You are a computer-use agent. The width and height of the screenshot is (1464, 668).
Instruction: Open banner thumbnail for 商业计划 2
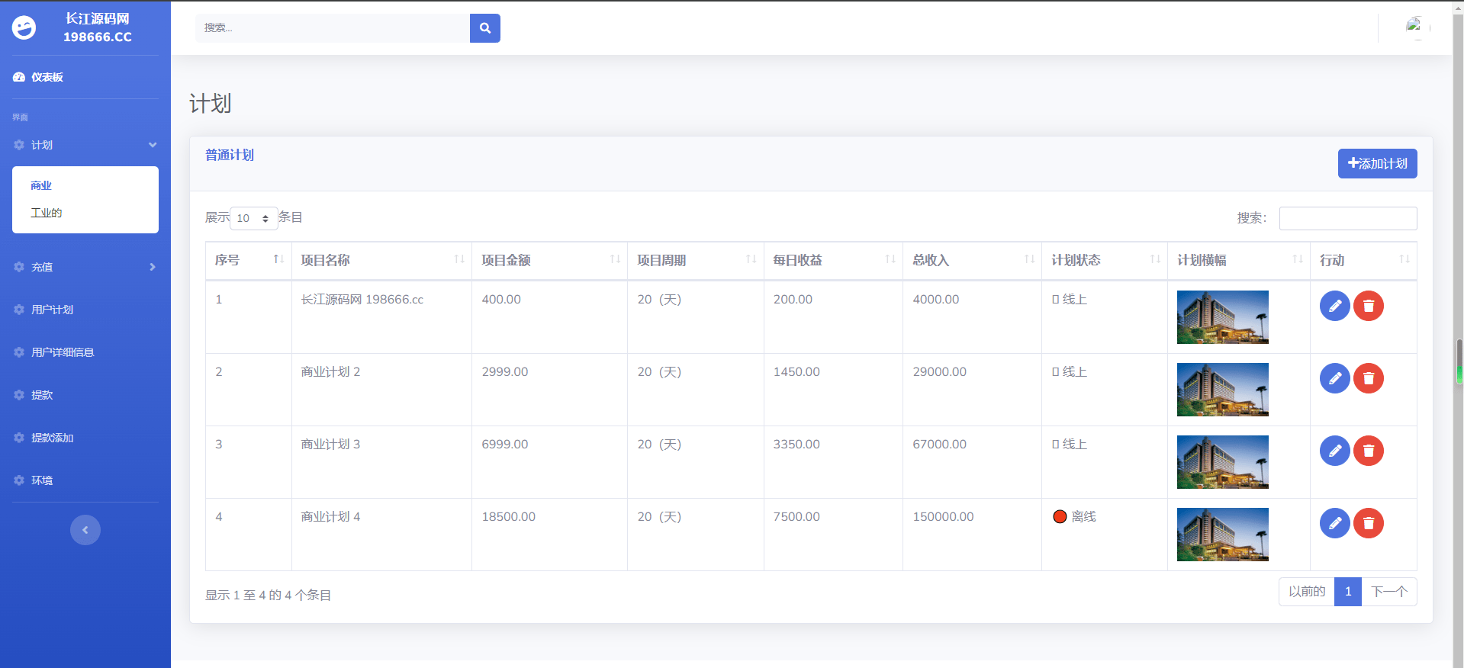pyautogui.click(x=1222, y=390)
